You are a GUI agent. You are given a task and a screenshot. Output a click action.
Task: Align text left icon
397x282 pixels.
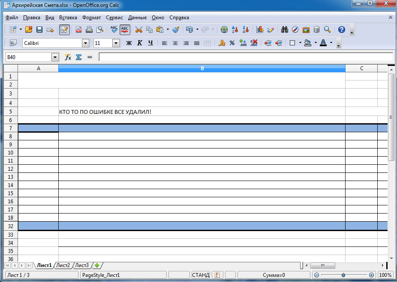[x=165, y=43]
